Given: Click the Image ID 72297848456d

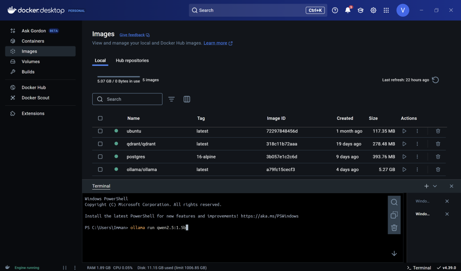Looking at the screenshot, I should [x=282, y=131].
